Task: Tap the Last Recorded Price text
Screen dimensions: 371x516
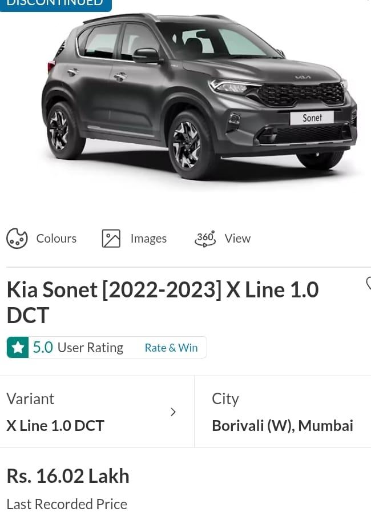Action: (67, 504)
